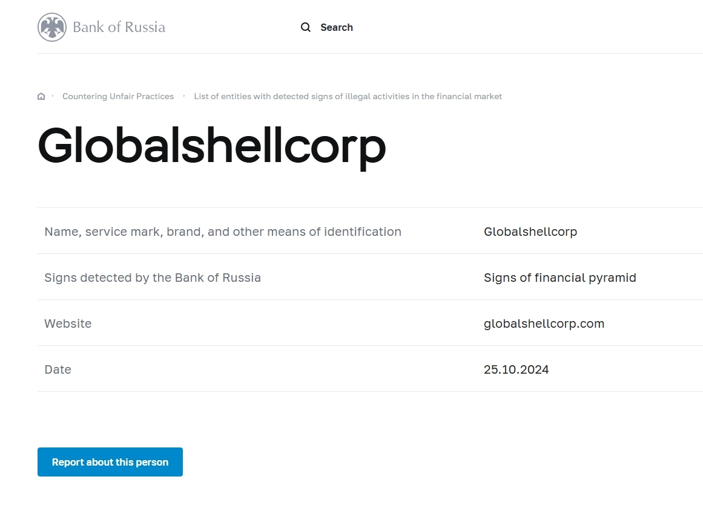Viewport: 703px width, 517px height.
Task: Go to the home breadcrumb icon
Action: coord(41,97)
